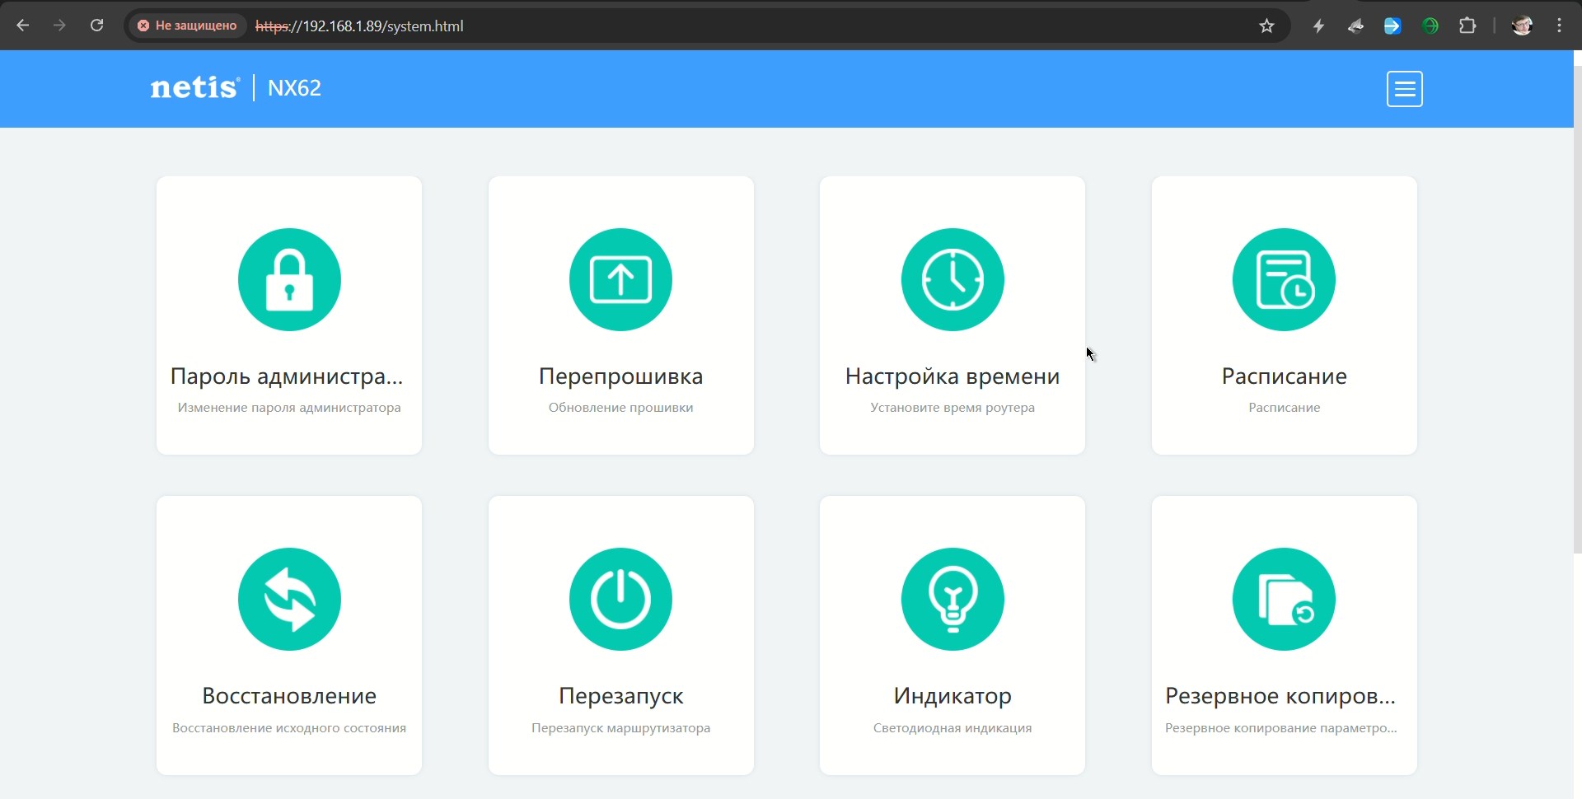Image resolution: width=1582 pixels, height=799 pixels.
Task: Bookmark this page with the star icon
Action: tap(1266, 26)
